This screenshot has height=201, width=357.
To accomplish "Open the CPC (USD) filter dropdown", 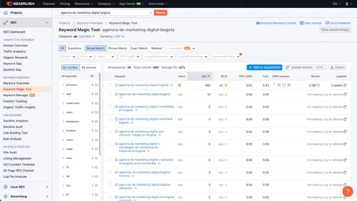I will pos(129,56).
